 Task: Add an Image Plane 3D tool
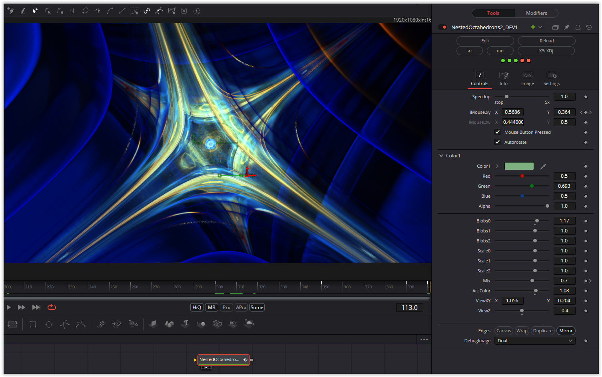click(153, 324)
